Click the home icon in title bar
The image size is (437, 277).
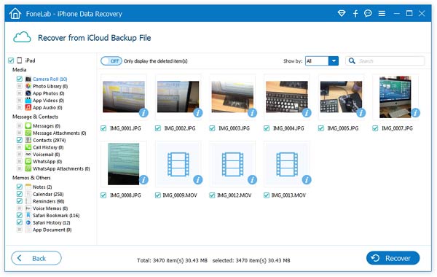click(15, 14)
